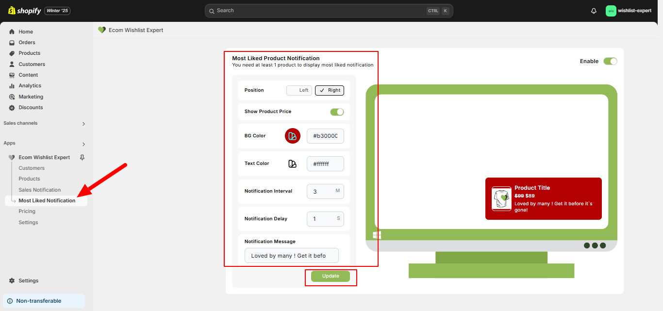Open the wishlist-expert account menu
The width and height of the screenshot is (663, 311).
(629, 11)
